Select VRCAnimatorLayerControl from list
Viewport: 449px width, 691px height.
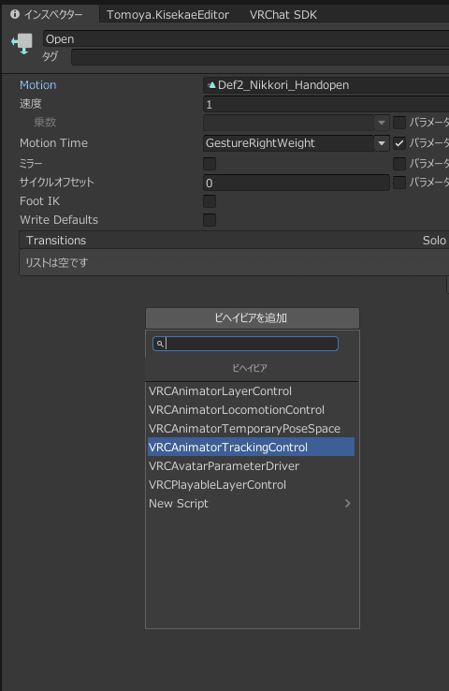tap(251, 391)
